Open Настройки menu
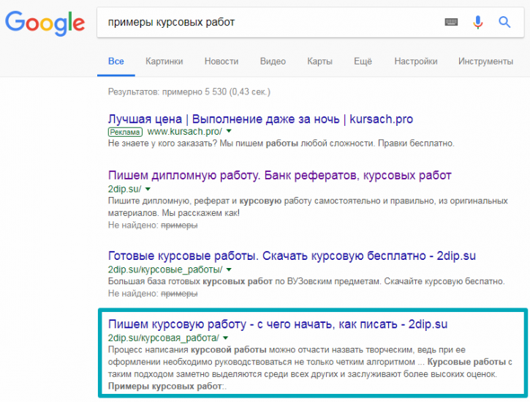530x402 pixels. [416, 62]
